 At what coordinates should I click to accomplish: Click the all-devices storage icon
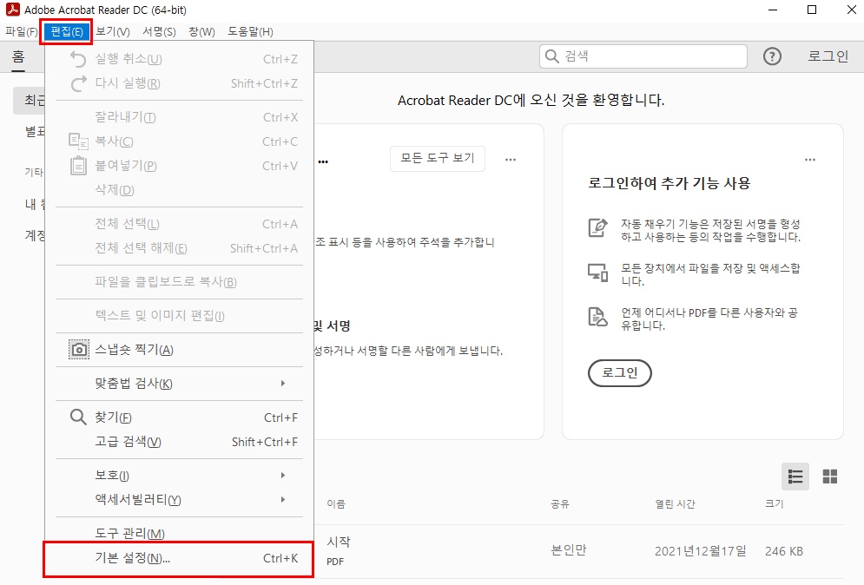tap(598, 273)
